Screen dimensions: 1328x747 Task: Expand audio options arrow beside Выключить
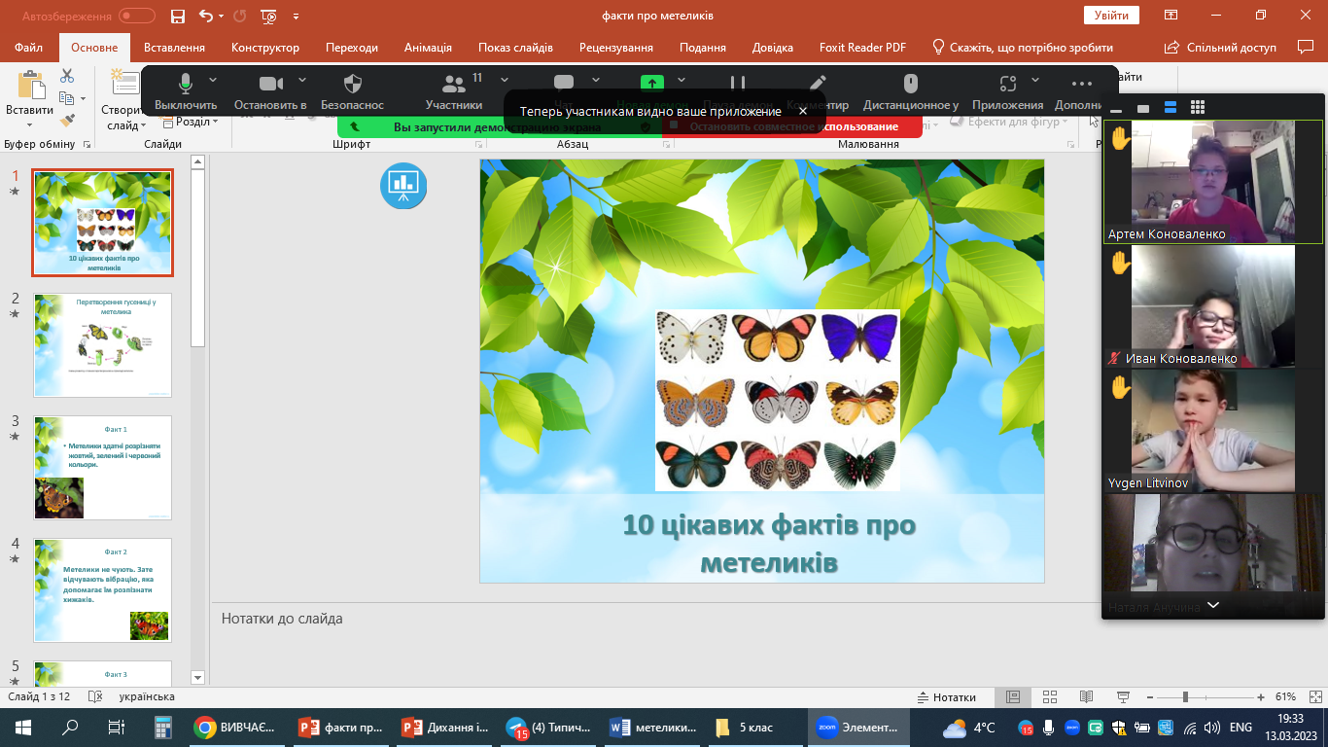(x=213, y=80)
